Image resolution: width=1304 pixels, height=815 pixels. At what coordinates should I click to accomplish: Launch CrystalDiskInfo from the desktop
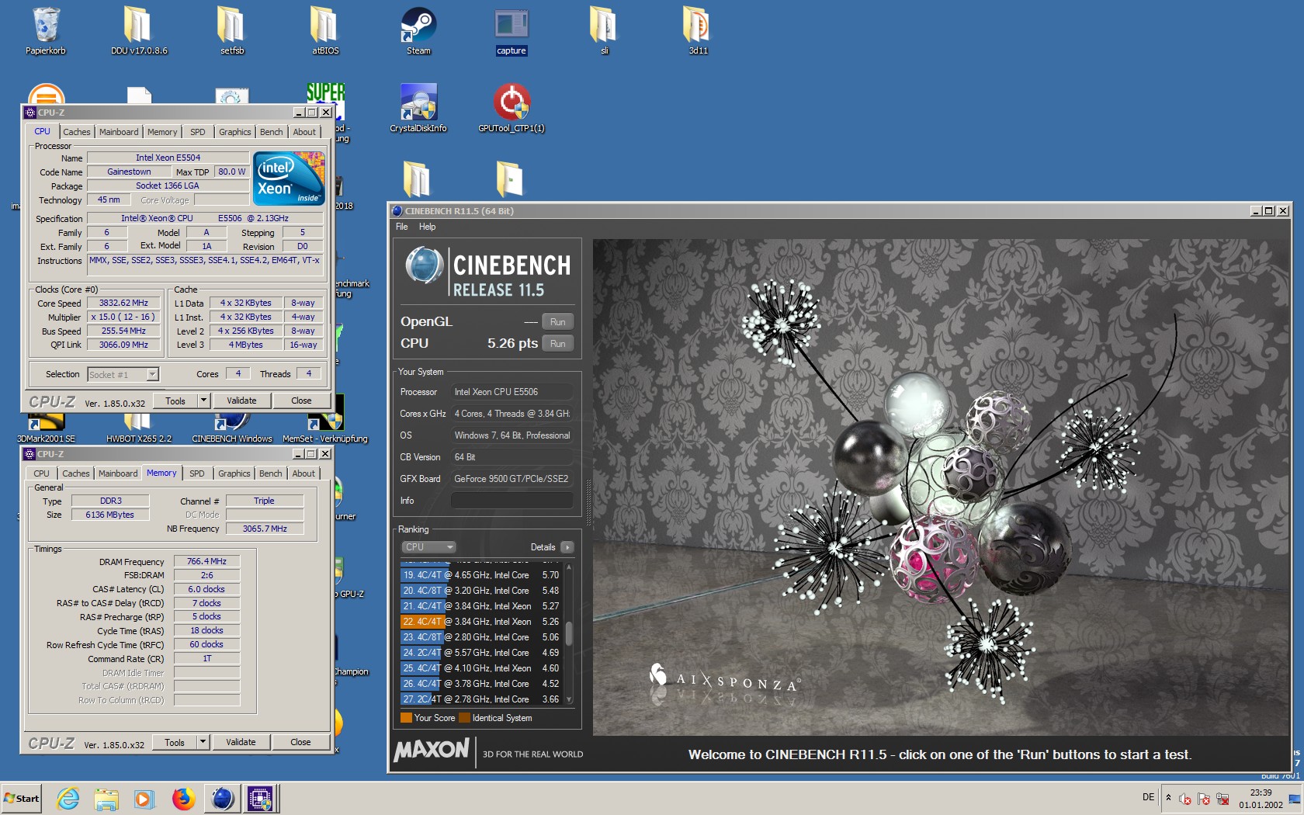(418, 109)
